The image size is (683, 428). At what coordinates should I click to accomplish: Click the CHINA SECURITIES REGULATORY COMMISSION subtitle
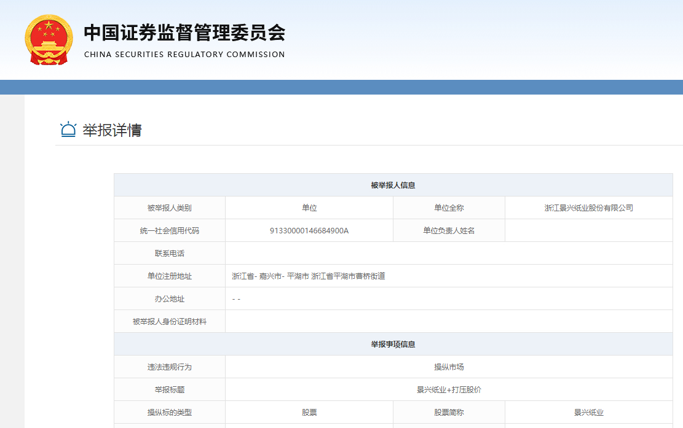(184, 55)
